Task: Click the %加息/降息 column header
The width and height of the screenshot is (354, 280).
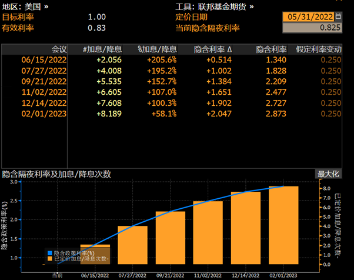Action: [156, 49]
